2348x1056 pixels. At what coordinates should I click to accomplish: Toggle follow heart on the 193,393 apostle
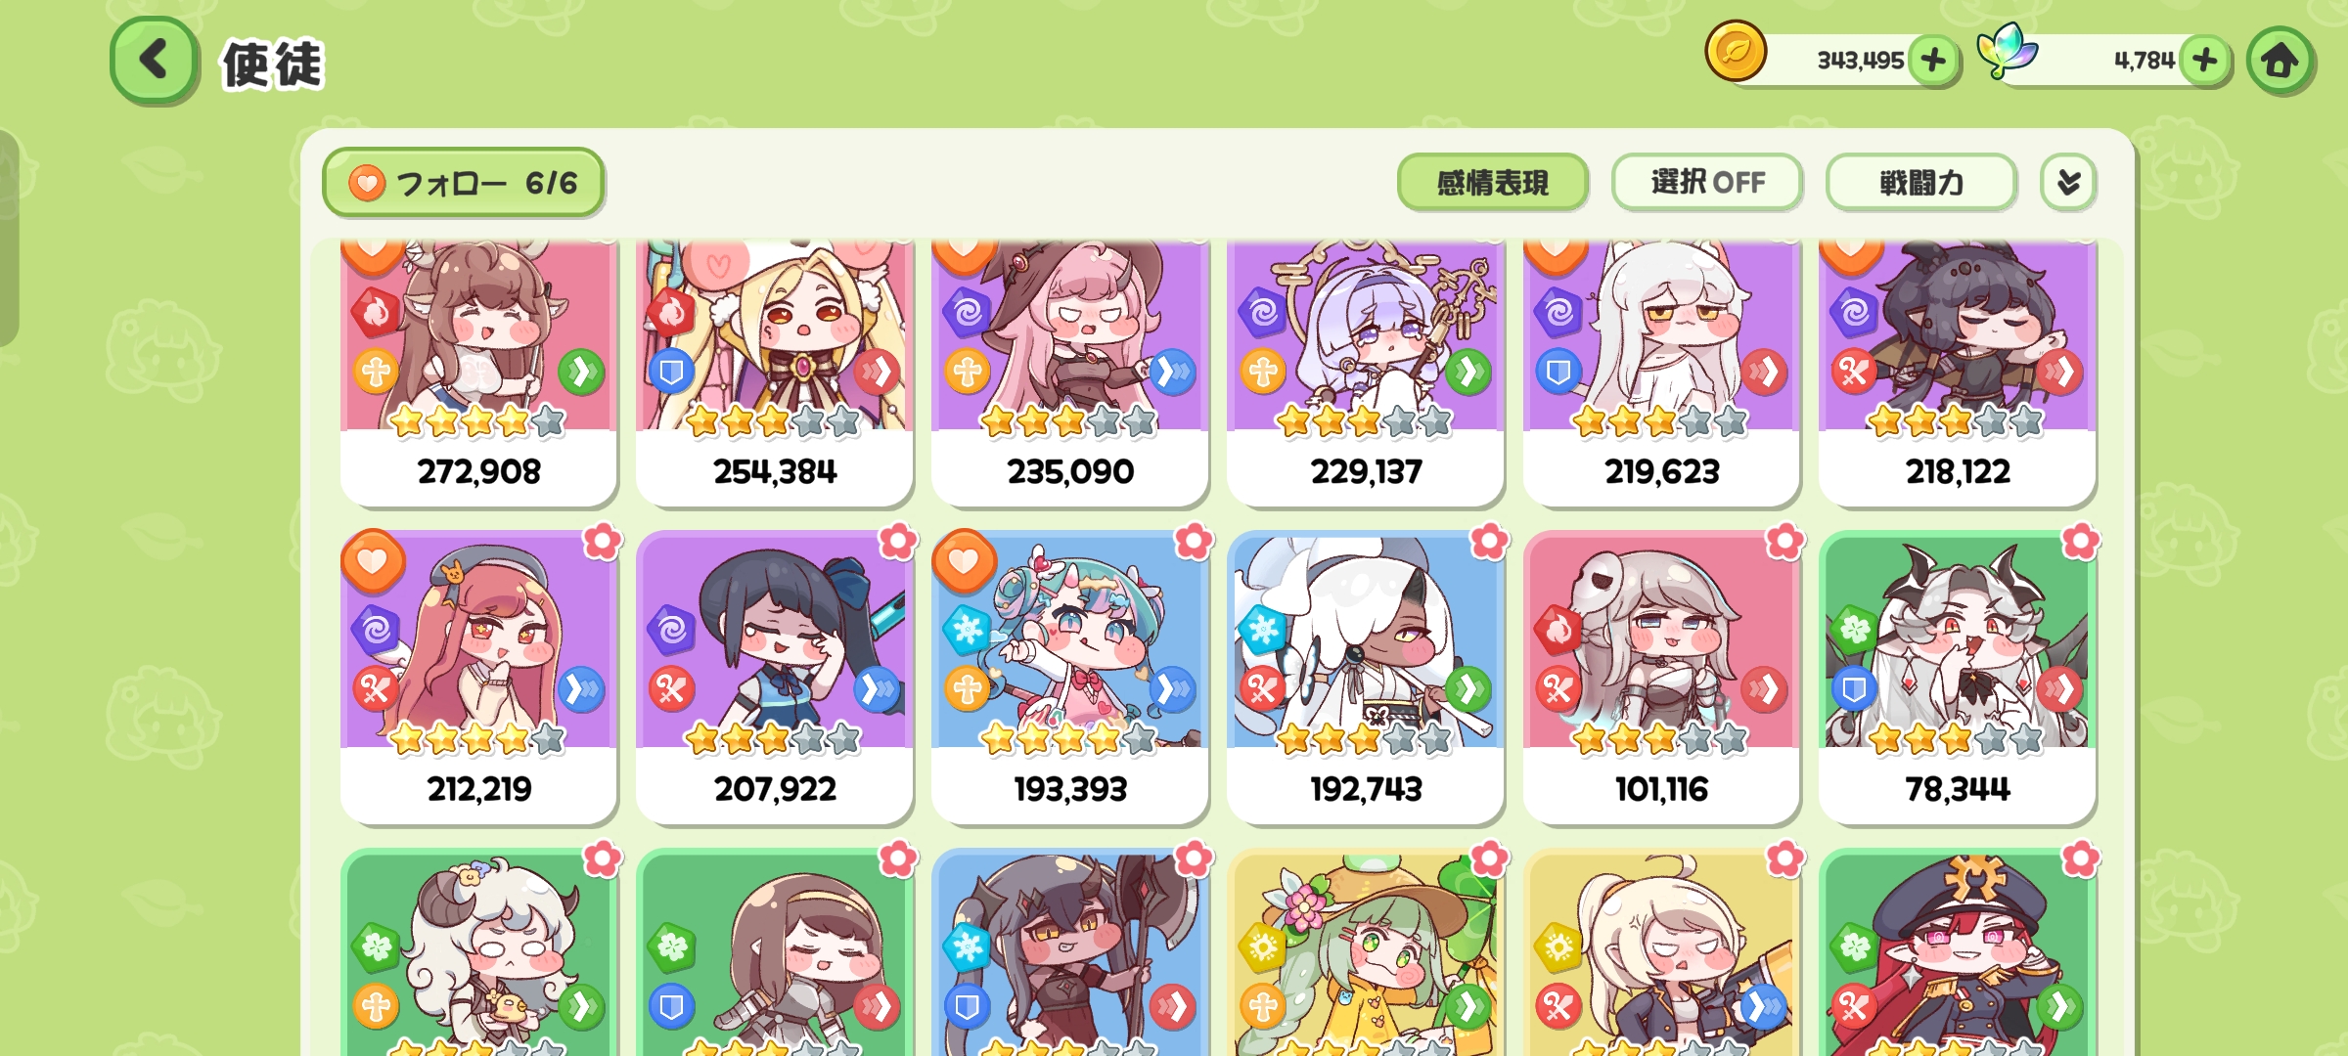[x=964, y=561]
